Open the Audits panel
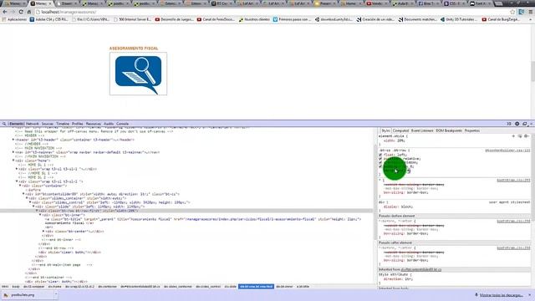This screenshot has width=535, height=301. [109, 124]
